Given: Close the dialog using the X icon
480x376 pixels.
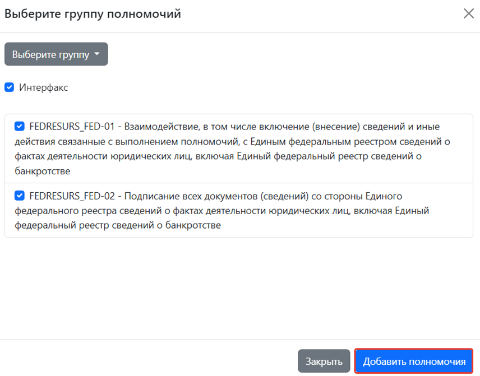Looking at the screenshot, I should coord(468,14).
